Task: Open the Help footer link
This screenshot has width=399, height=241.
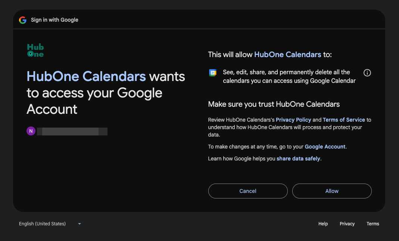Action: click(323, 224)
